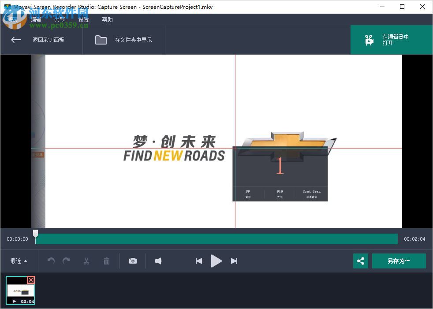Delete the clip using the trash icon
Screen dimensions: 433x309
106,261
